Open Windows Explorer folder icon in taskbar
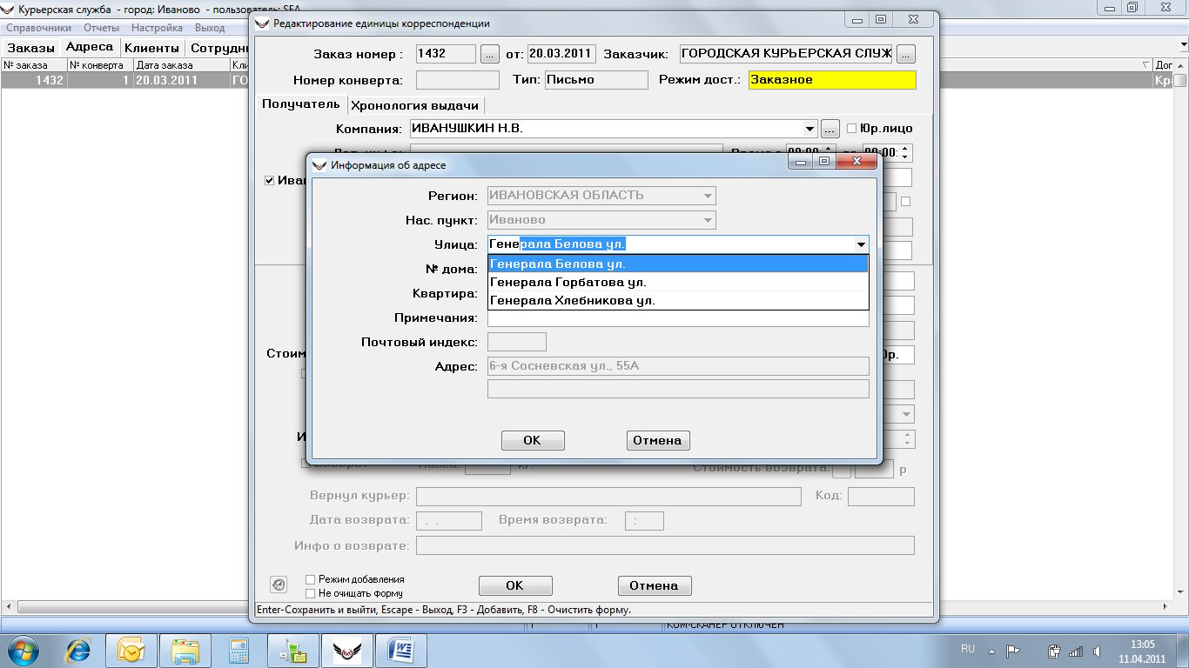 tap(185, 650)
